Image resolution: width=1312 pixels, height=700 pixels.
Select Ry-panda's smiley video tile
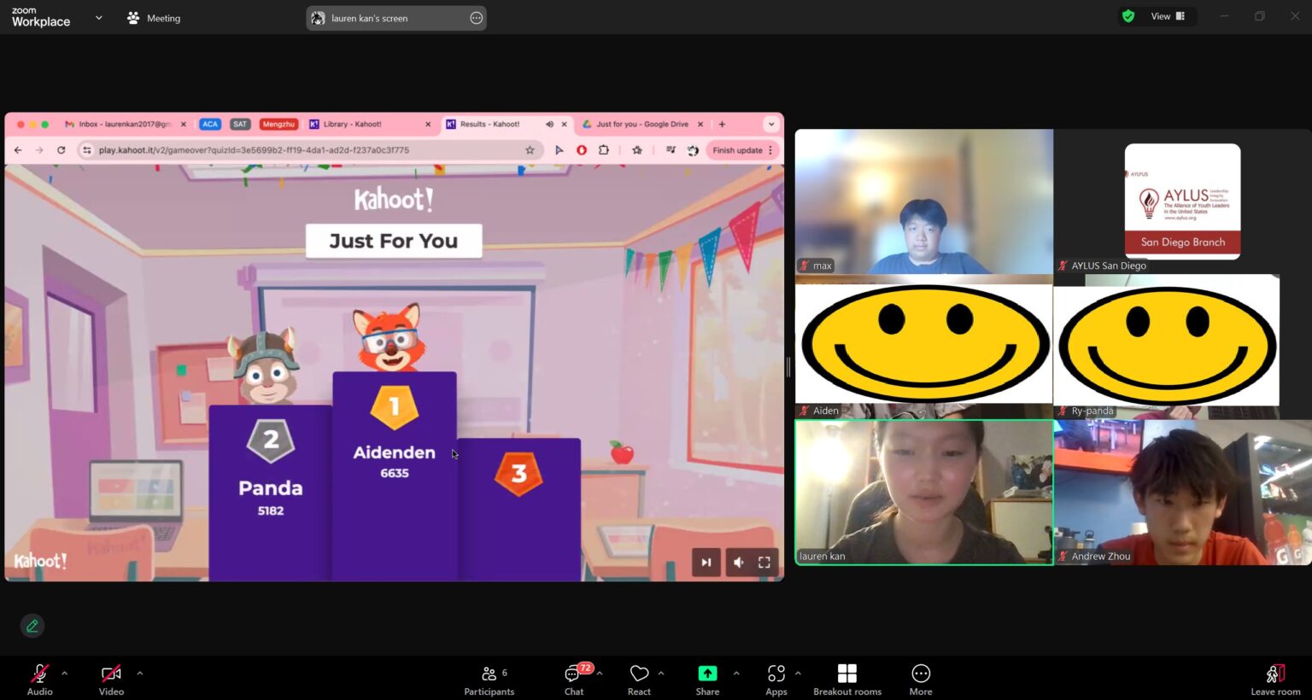(x=1182, y=347)
